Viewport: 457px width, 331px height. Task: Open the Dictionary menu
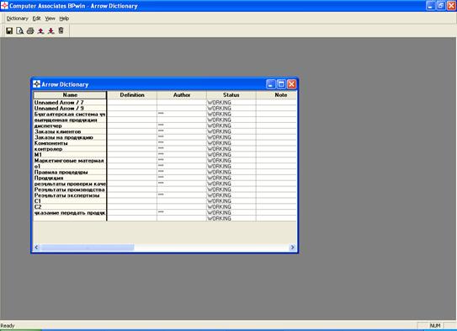point(17,19)
